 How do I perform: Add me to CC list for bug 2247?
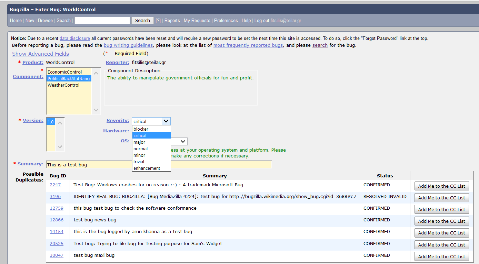point(442,186)
